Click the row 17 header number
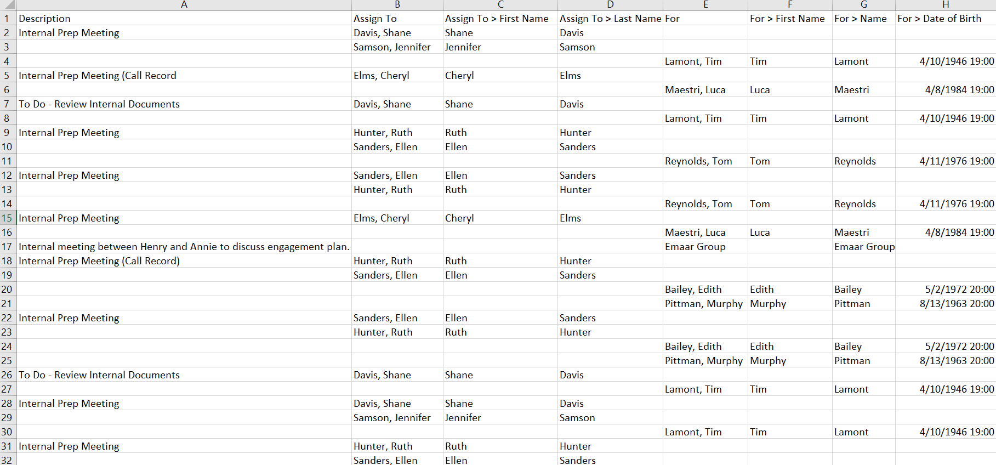The height and width of the screenshot is (465, 996). tap(8, 247)
